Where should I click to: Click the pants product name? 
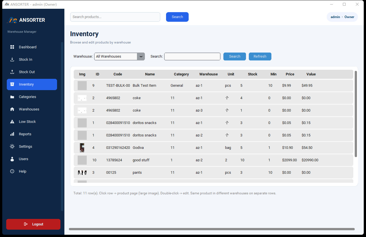137,172
